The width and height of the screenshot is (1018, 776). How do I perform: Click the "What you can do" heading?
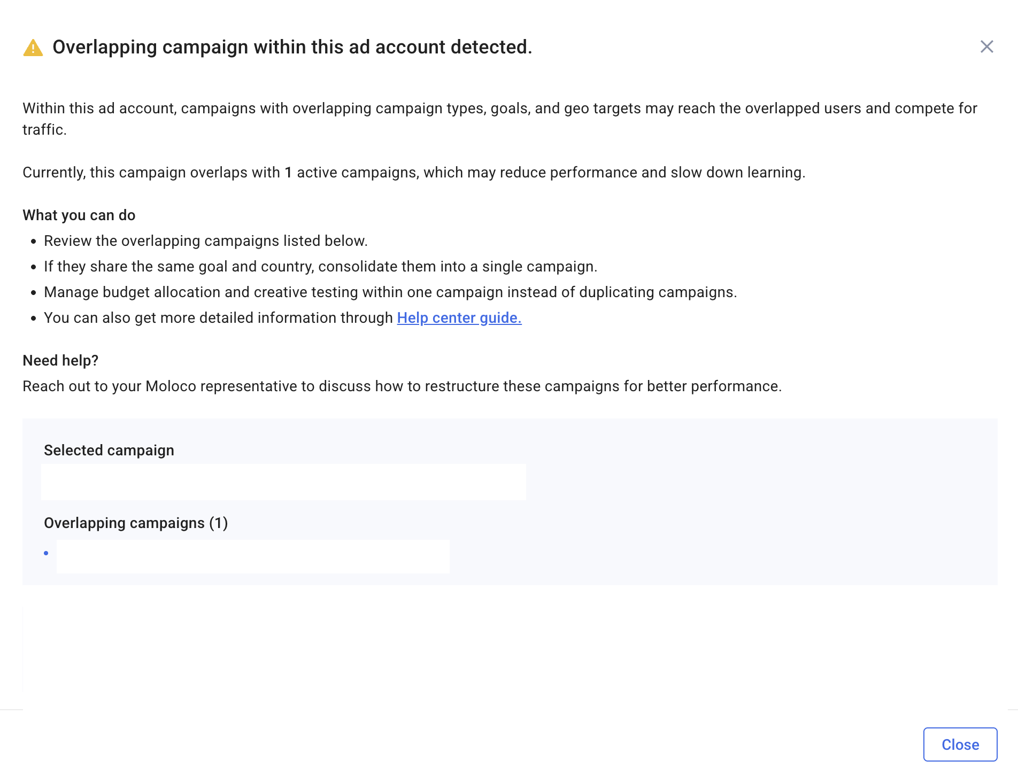click(x=79, y=215)
